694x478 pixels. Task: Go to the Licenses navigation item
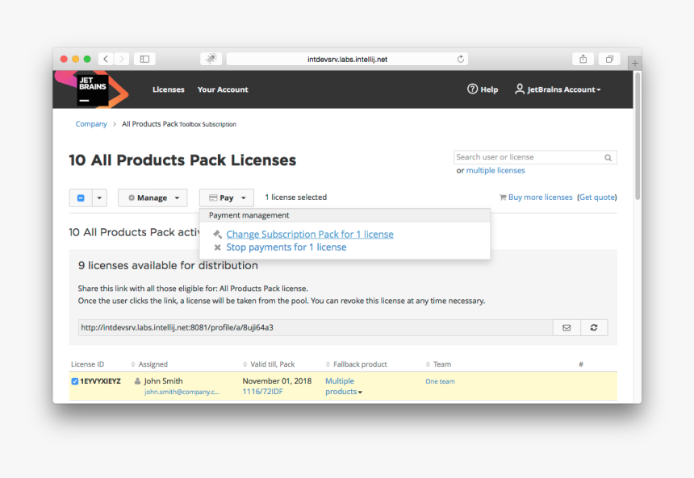point(168,89)
